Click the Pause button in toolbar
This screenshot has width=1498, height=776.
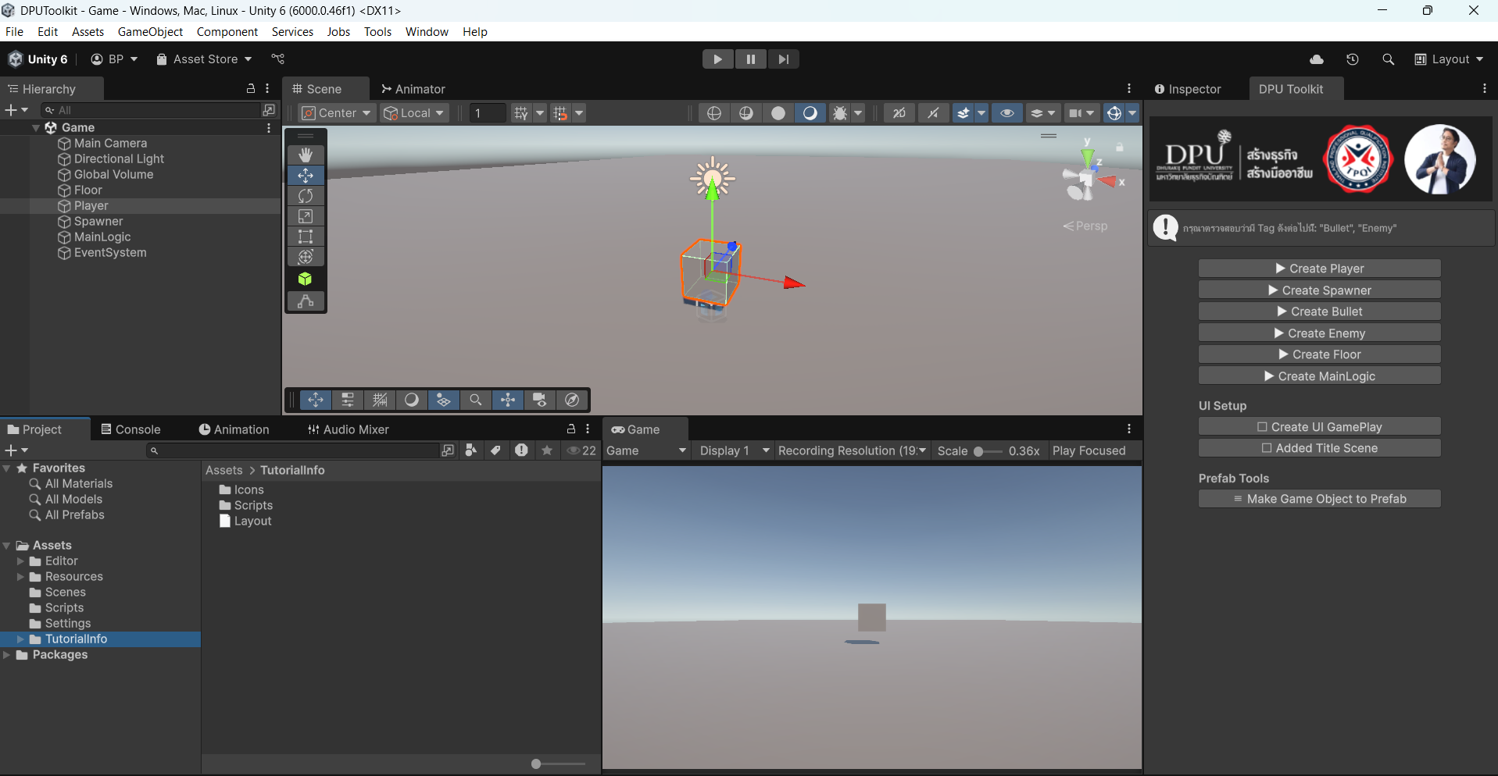[750, 59]
